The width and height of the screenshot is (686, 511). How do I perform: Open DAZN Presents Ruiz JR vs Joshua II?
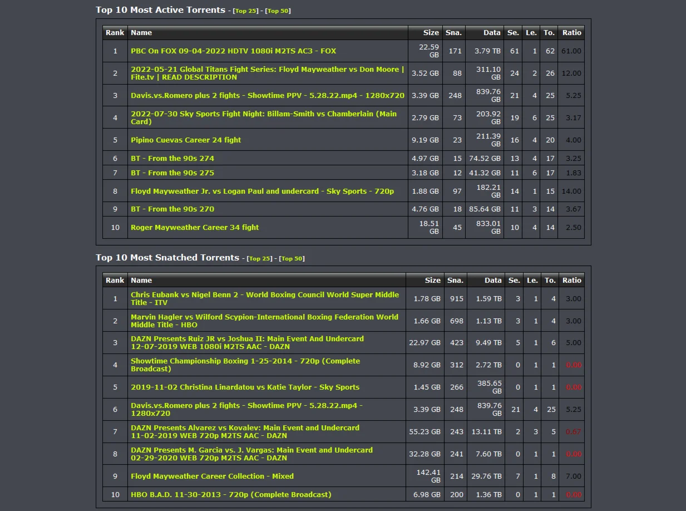(x=247, y=342)
